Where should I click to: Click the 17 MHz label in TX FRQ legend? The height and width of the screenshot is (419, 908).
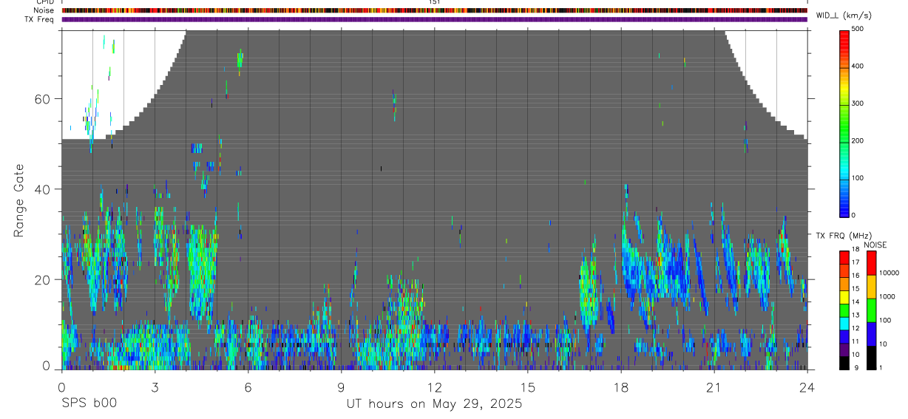(x=856, y=262)
